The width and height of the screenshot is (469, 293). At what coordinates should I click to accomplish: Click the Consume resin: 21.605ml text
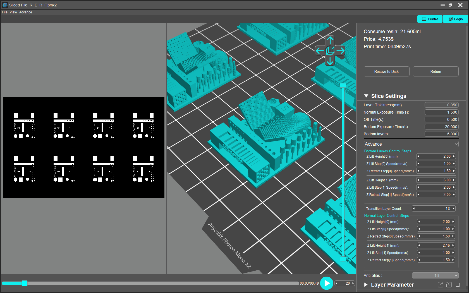(392, 32)
